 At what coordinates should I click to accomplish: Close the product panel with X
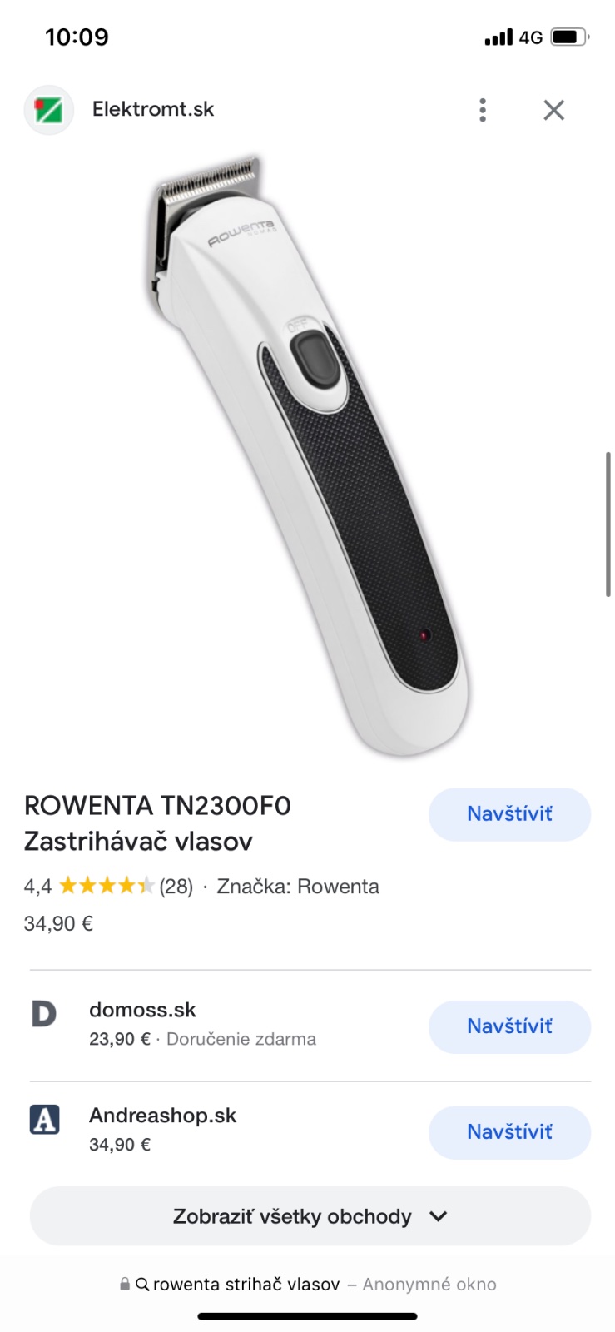tap(554, 110)
